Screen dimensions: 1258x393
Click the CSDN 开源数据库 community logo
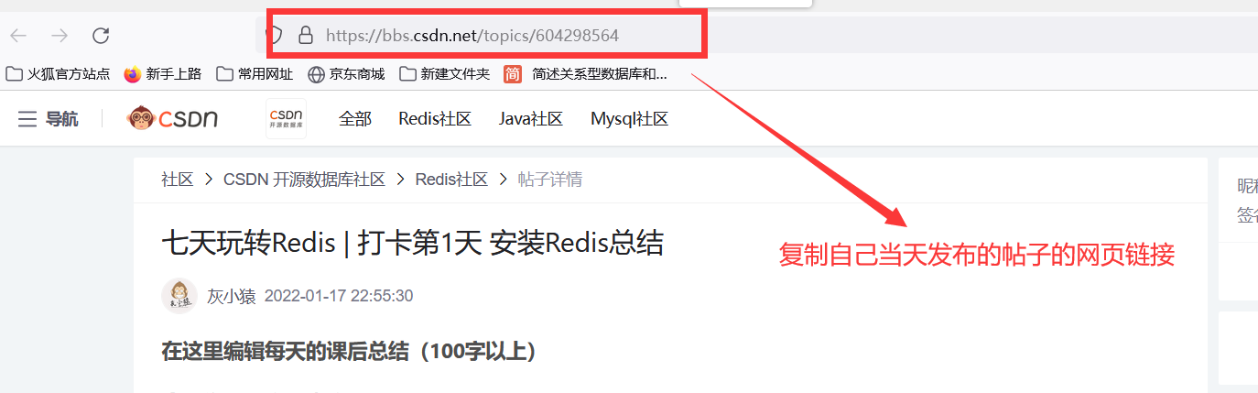[x=286, y=119]
